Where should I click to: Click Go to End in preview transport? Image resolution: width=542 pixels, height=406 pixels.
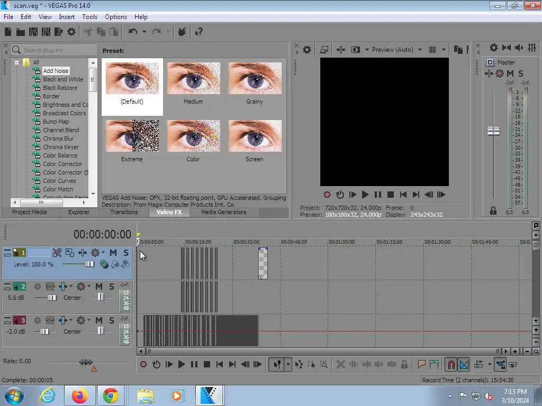pyautogui.click(x=416, y=195)
